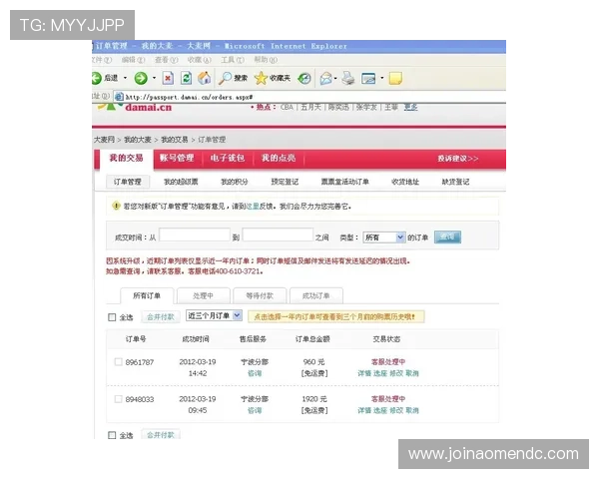599x479 pixels.
Task: Select the 成功订单 tab
Action: pos(315,295)
